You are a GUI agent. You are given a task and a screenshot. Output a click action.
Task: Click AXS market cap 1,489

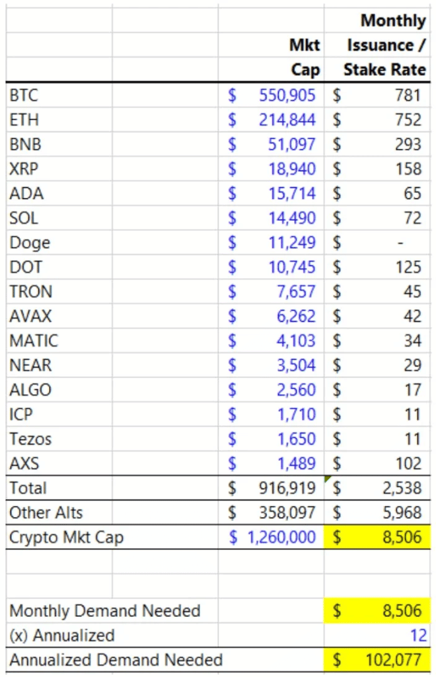pyautogui.click(x=297, y=465)
